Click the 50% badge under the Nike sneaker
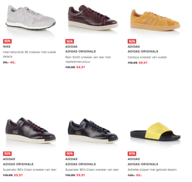This screenshot has height=182, width=192. click(x=7, y=41)
